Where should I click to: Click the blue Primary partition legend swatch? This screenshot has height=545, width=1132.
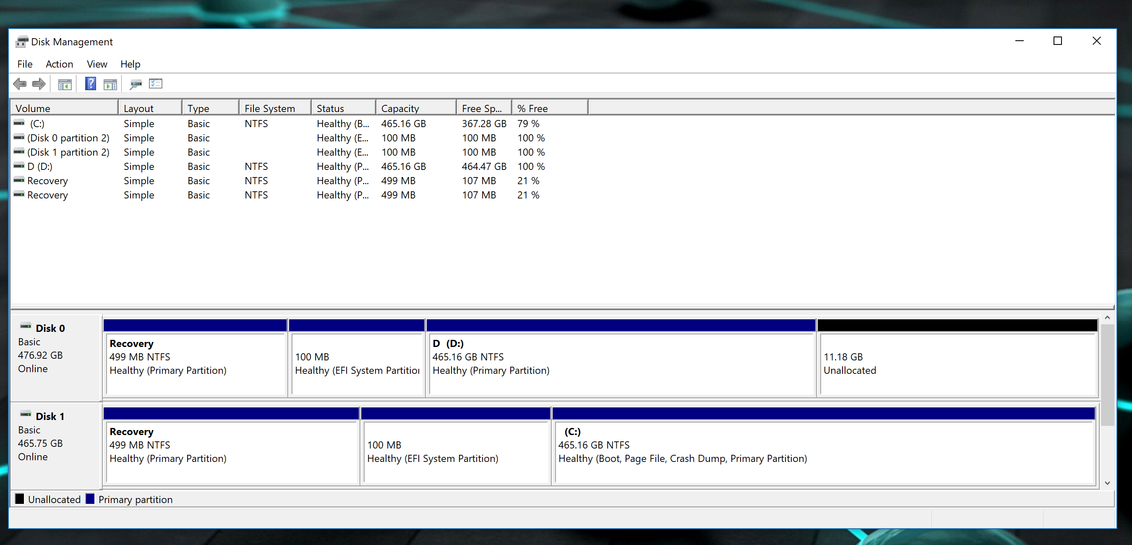90,499
